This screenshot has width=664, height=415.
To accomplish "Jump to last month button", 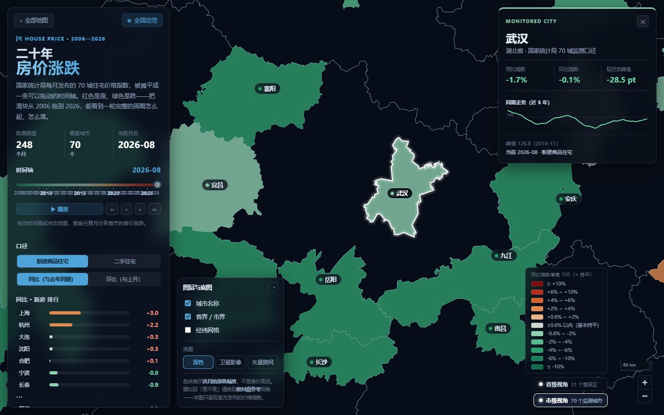I will click(154, 209).
